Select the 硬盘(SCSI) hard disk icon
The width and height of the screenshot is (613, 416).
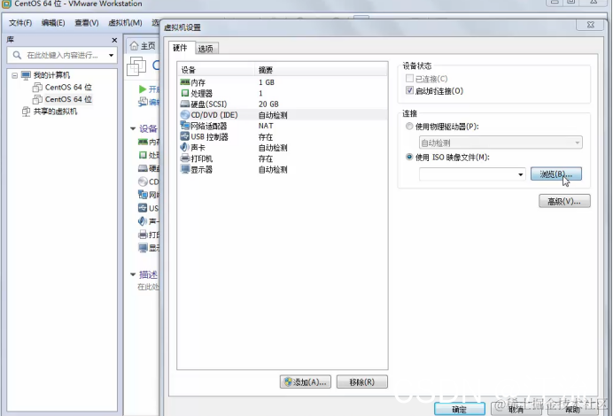click(185, 104)
